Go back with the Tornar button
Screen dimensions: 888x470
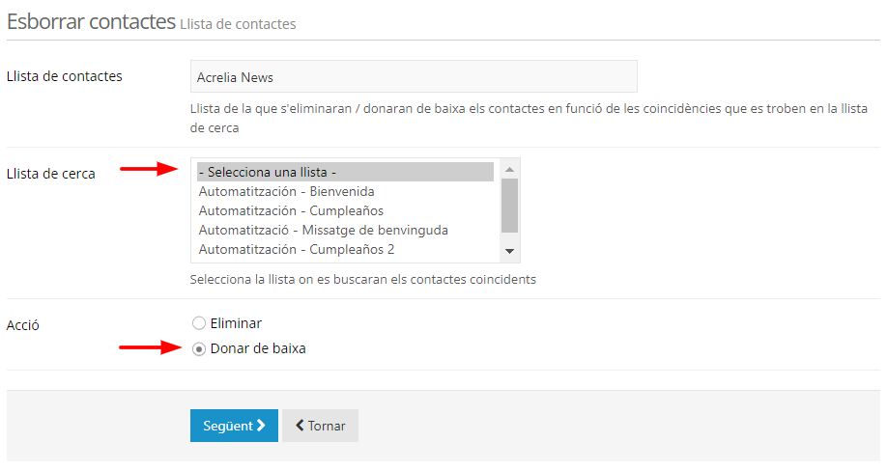pos(320,426)
